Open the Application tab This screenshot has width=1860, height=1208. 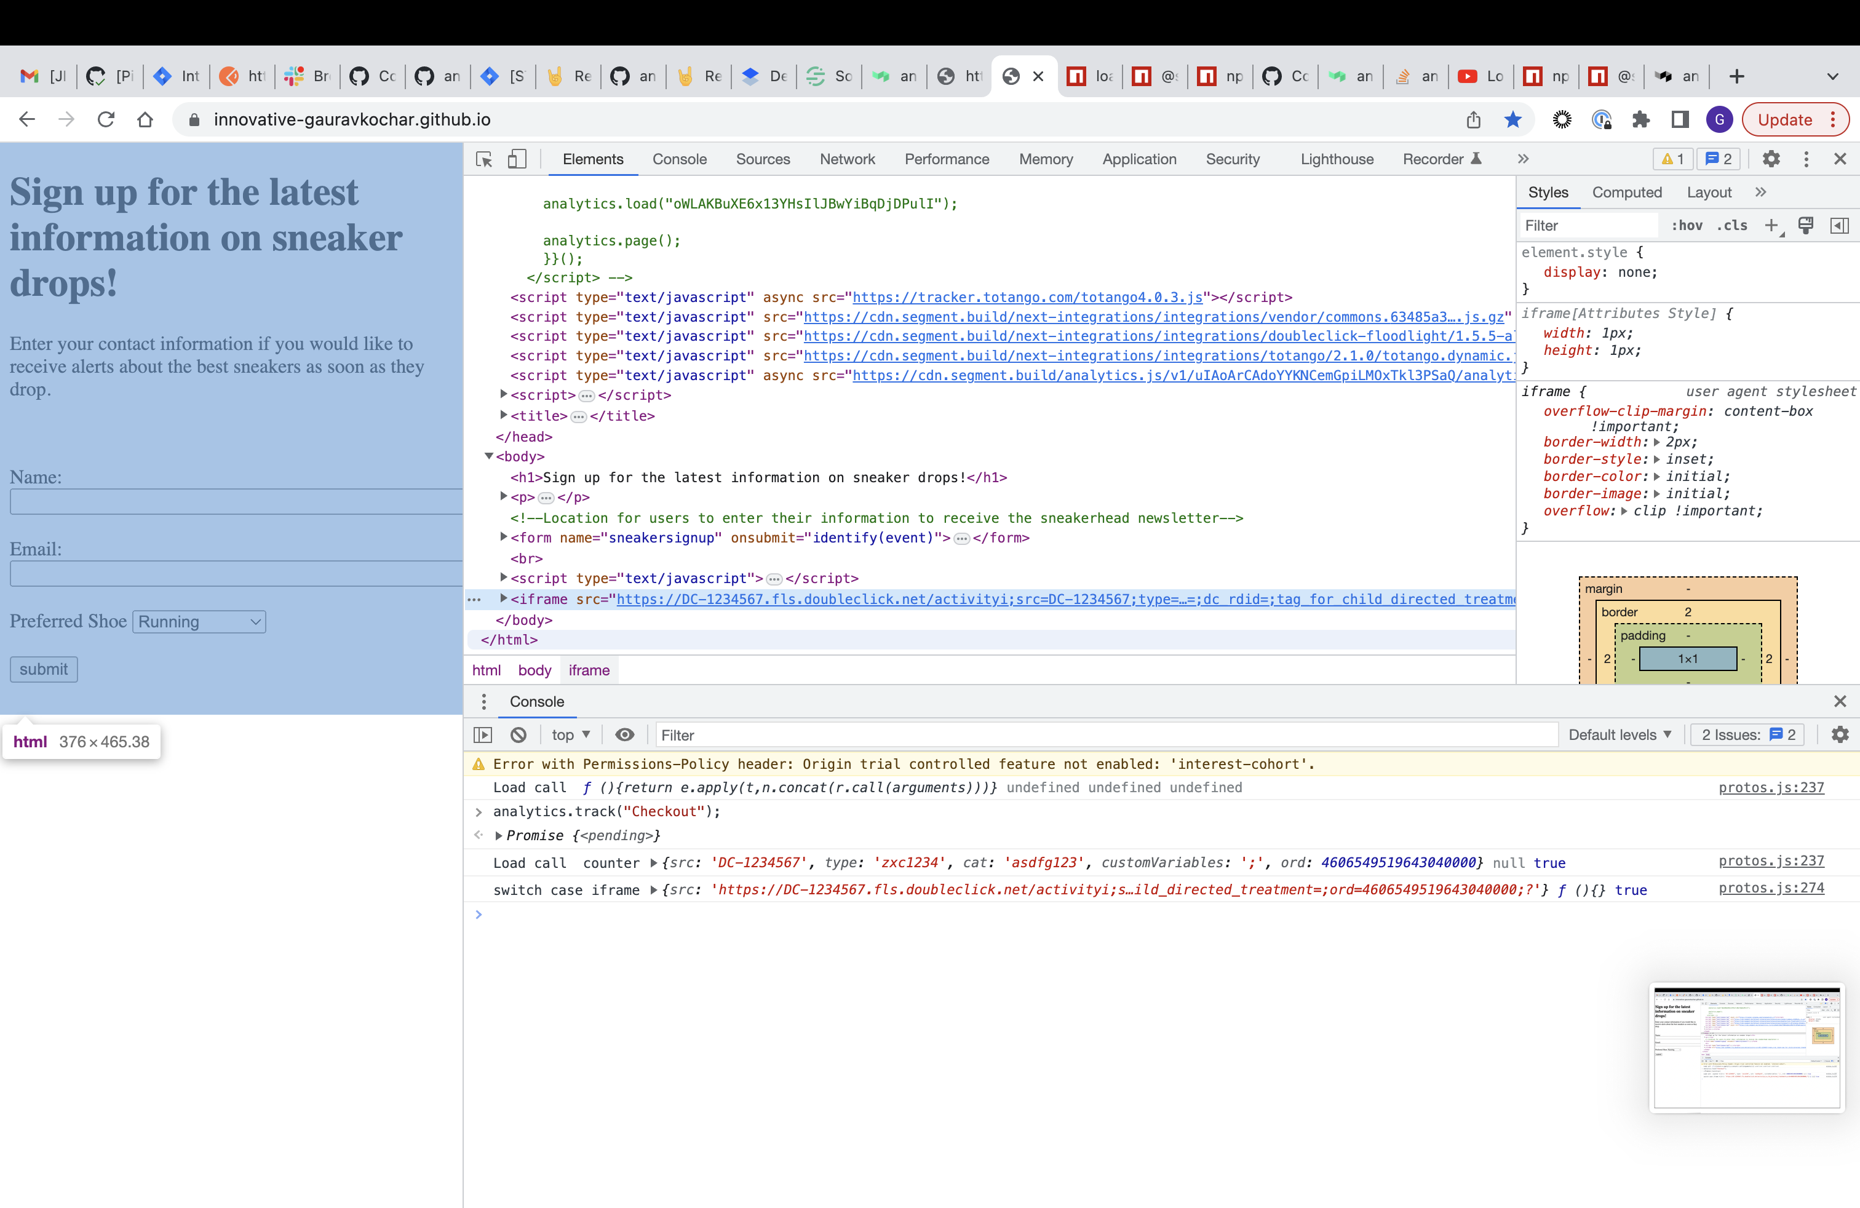tap(1139, 159)
